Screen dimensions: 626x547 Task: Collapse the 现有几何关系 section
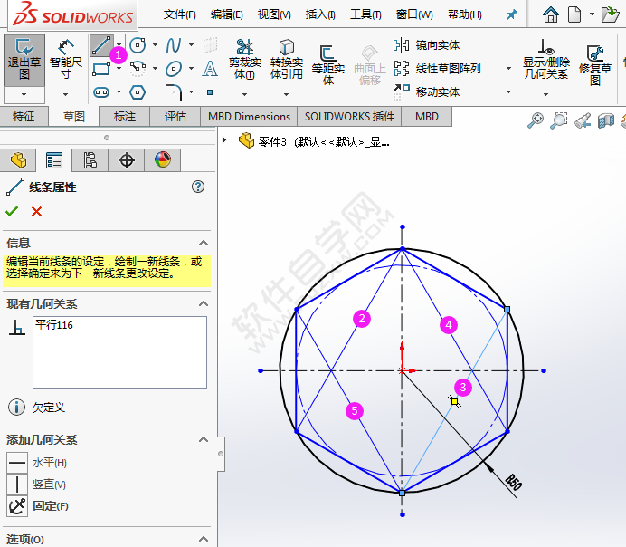204,303
